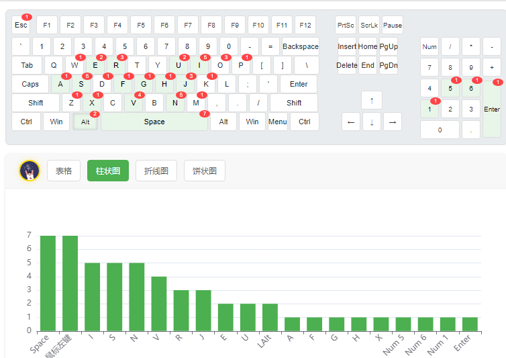Click the chart bar for key I
Image resolution: width=506 pixels, height=358 pixels.
[93, 297]
